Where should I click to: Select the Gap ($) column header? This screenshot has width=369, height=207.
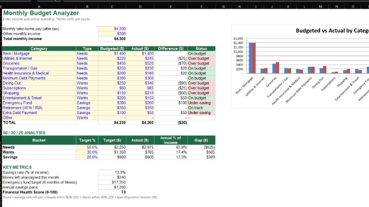click(x=201, y=140)
